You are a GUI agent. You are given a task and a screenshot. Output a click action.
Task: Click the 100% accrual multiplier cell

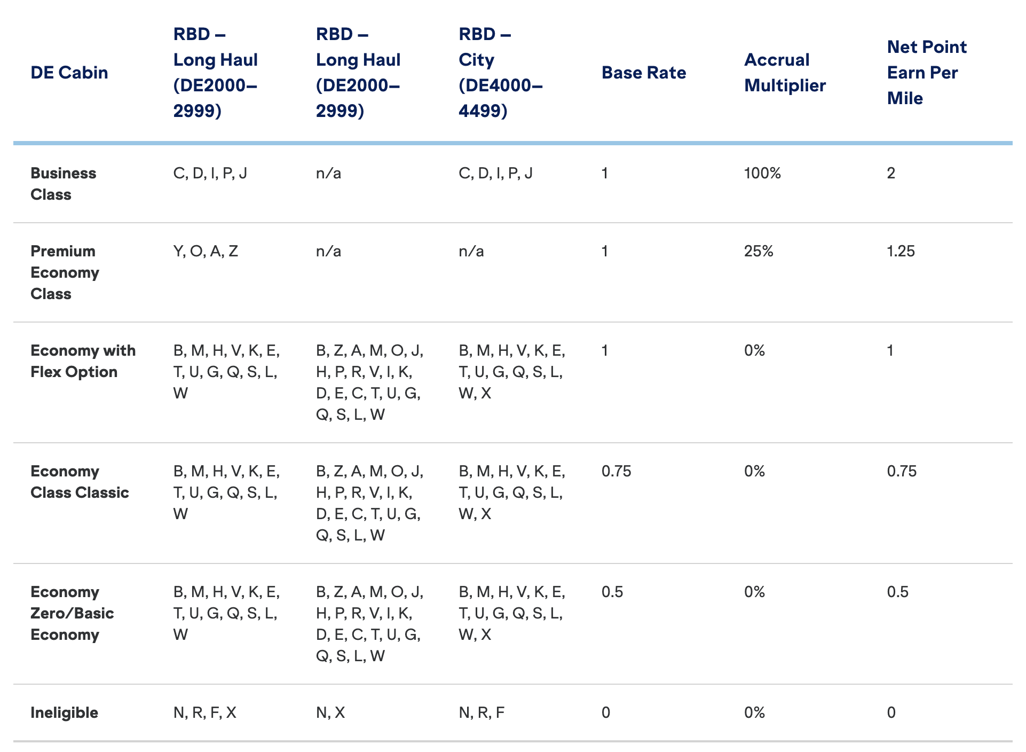pos(762,173)
